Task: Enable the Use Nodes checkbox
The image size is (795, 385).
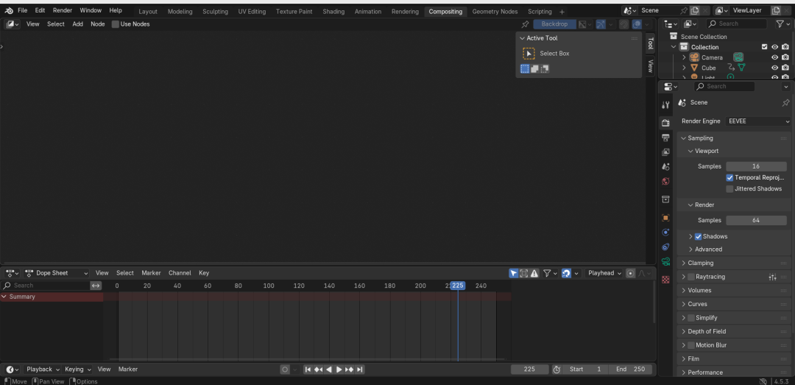Action: (115, 24)
